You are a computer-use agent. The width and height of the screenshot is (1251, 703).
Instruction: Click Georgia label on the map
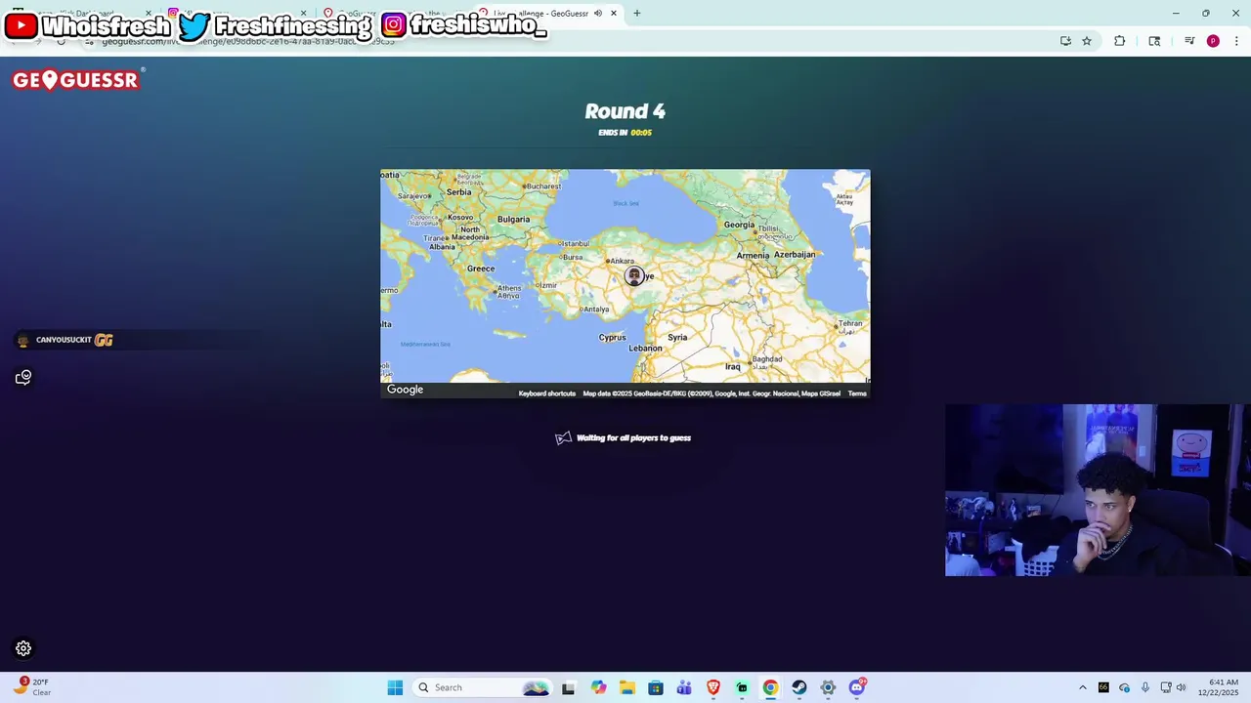pyautogui.click(x=739, y=225)
